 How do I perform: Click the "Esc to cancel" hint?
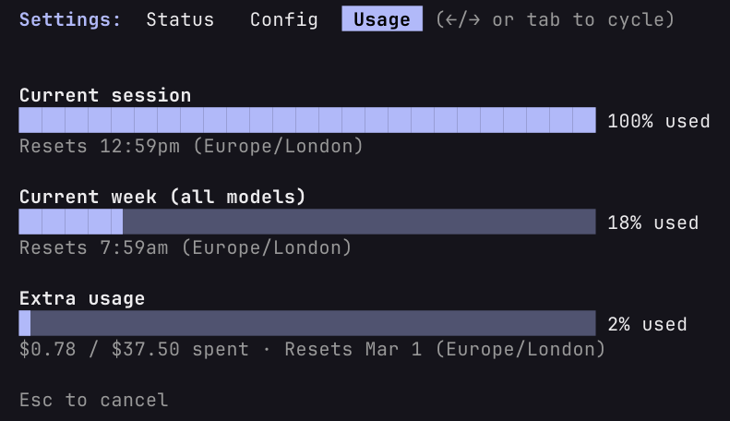(x=94, y=400)
